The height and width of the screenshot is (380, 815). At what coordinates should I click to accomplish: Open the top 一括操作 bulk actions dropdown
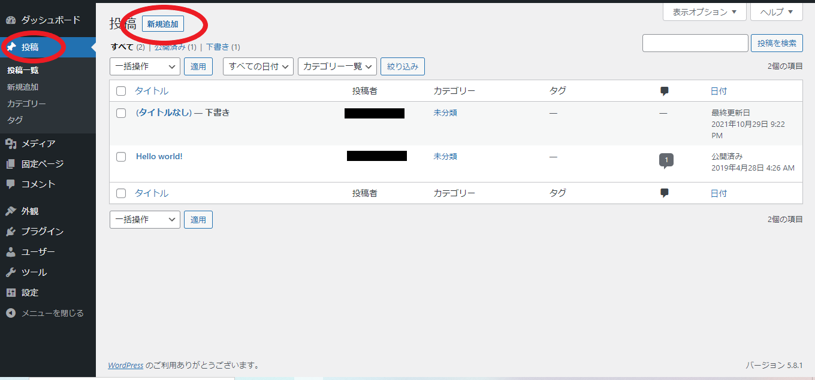(144, 66)
